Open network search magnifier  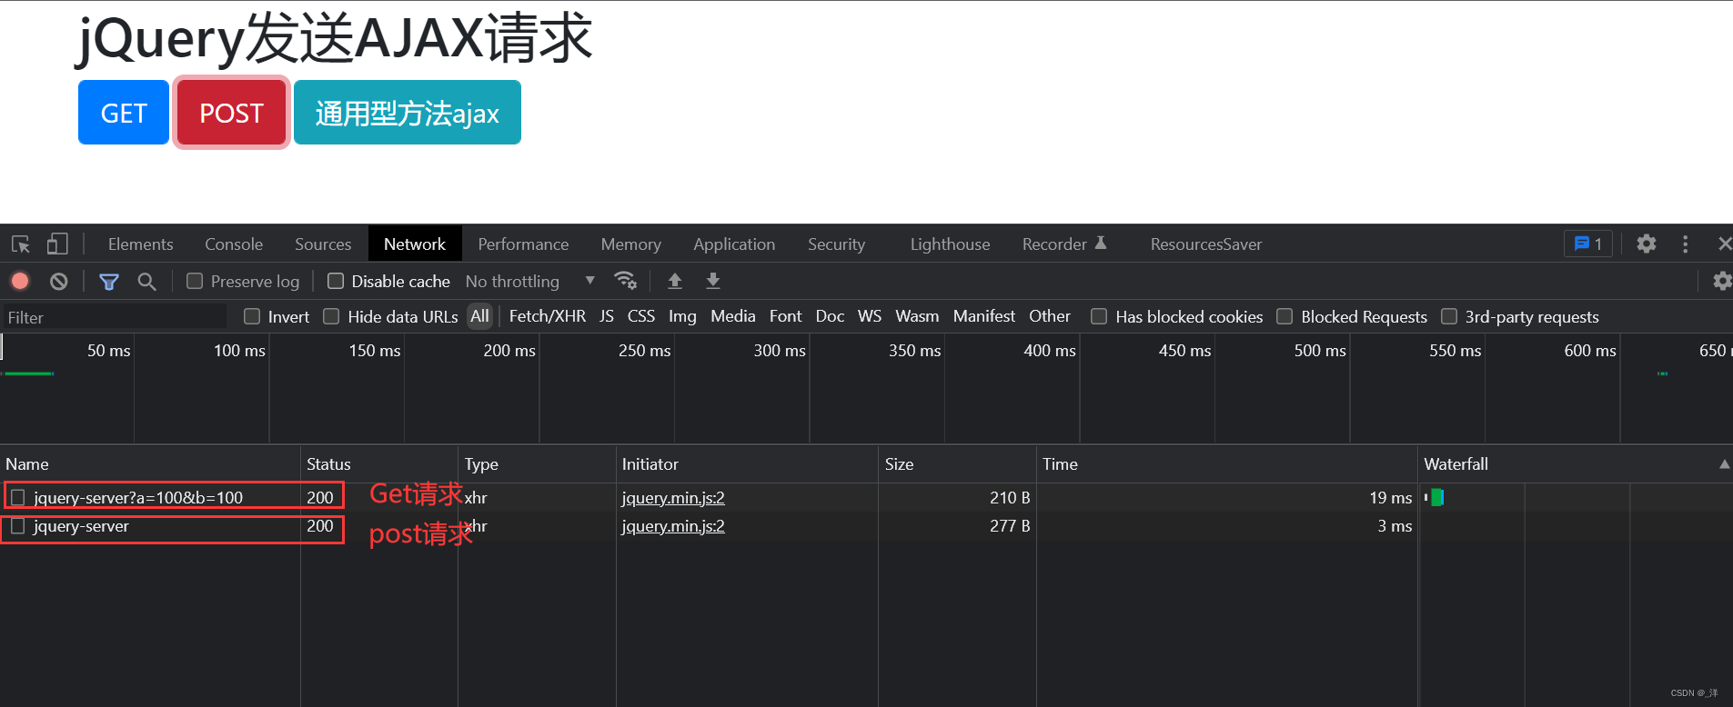click(x=146, y=282)
